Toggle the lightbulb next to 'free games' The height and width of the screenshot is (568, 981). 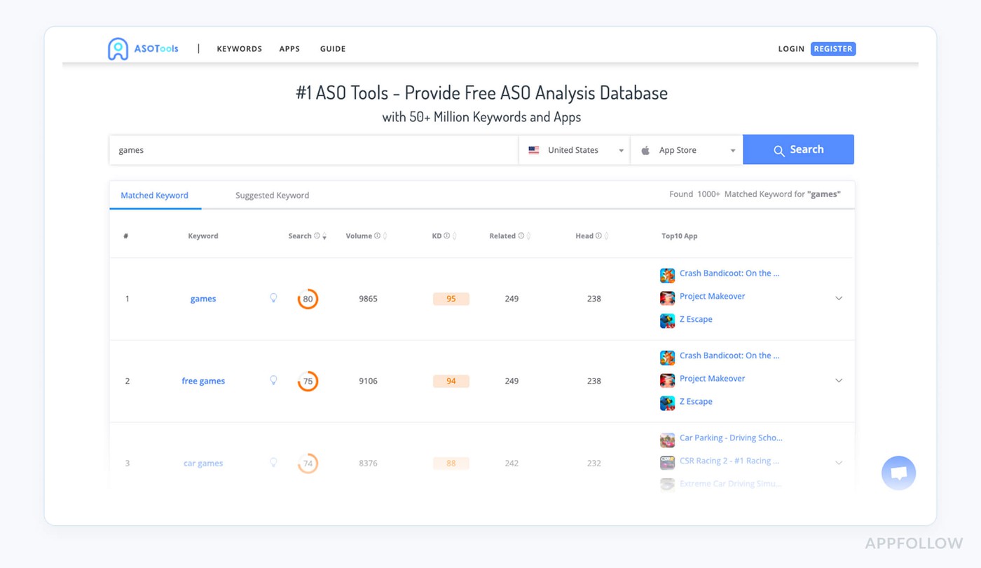(273, 381)
